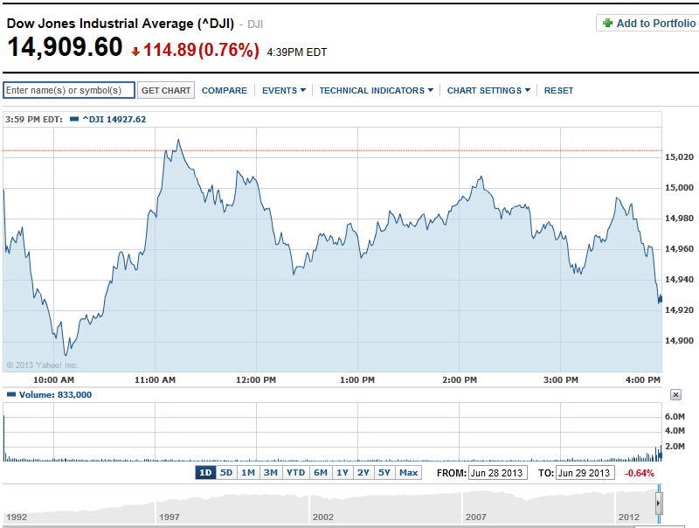Click the Add to Portfolio button text

click(656, 24)
